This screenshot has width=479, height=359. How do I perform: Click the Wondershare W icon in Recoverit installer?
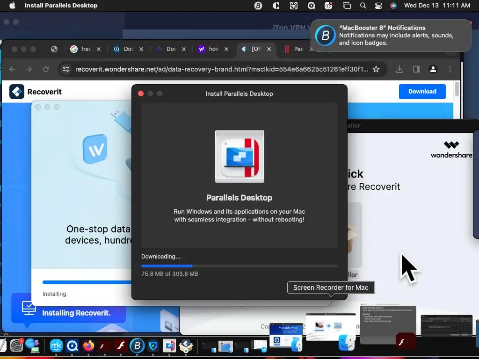[x=95, y=149]
